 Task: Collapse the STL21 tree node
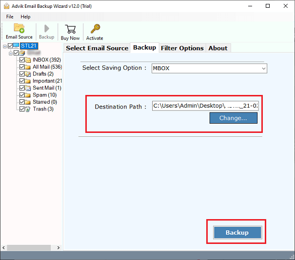[5, 46]
